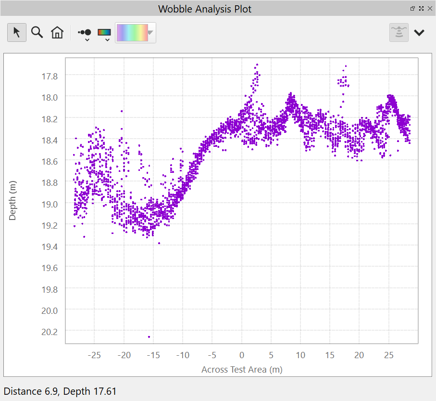Select the outlier point near 20.2 depth
Image resolution: width=436 pixels, height=401 pixels.
[149, 336]
